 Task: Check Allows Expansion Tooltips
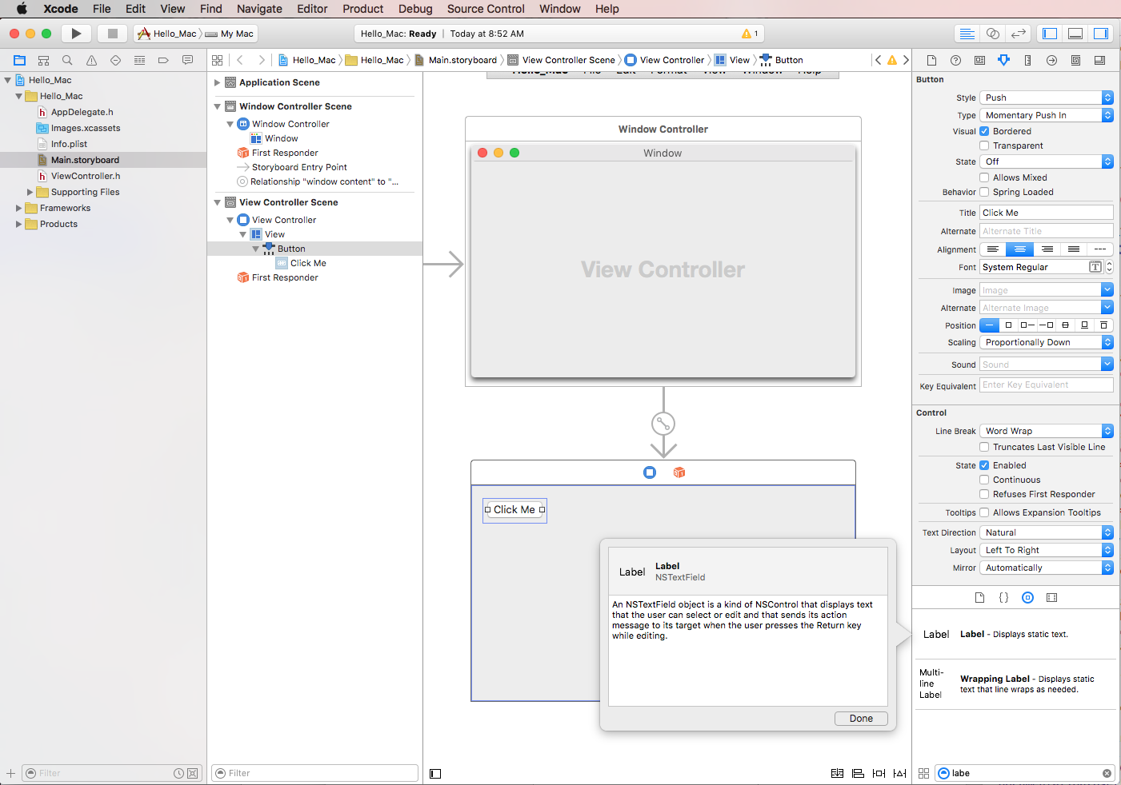coord(984,512)
